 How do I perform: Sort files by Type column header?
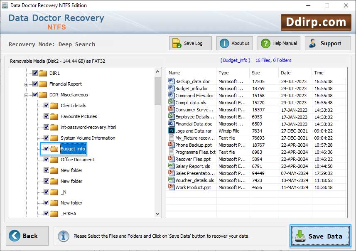[x=223, y=73]
